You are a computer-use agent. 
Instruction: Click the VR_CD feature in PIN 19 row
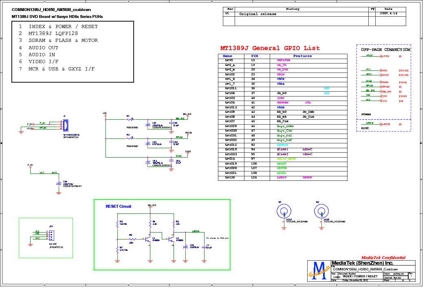point(282,65)
